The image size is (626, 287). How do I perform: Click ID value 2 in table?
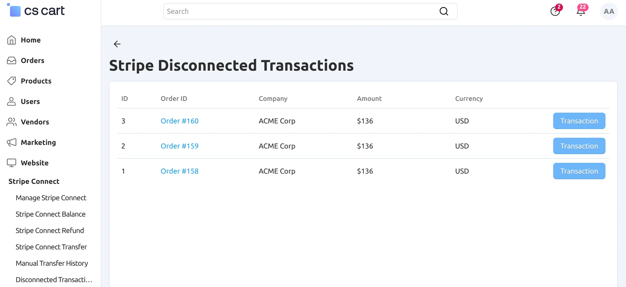tap(123, 146)
